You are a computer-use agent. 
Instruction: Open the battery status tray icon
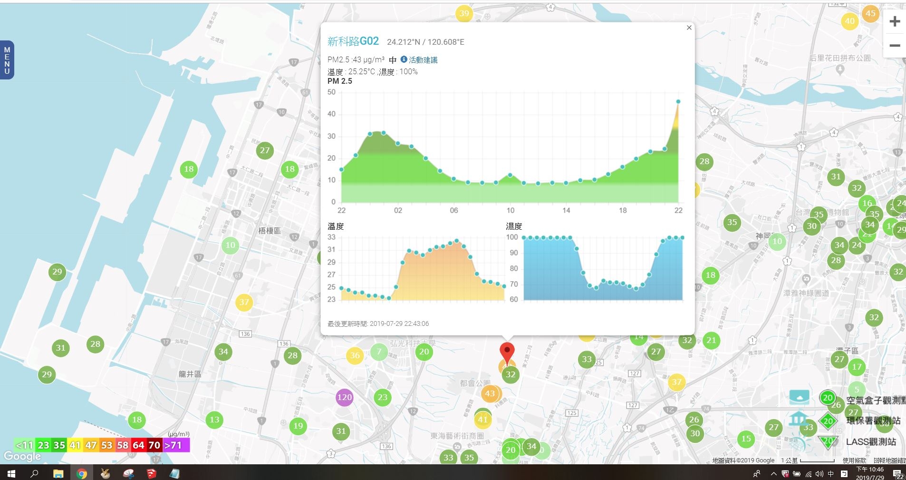797,474
